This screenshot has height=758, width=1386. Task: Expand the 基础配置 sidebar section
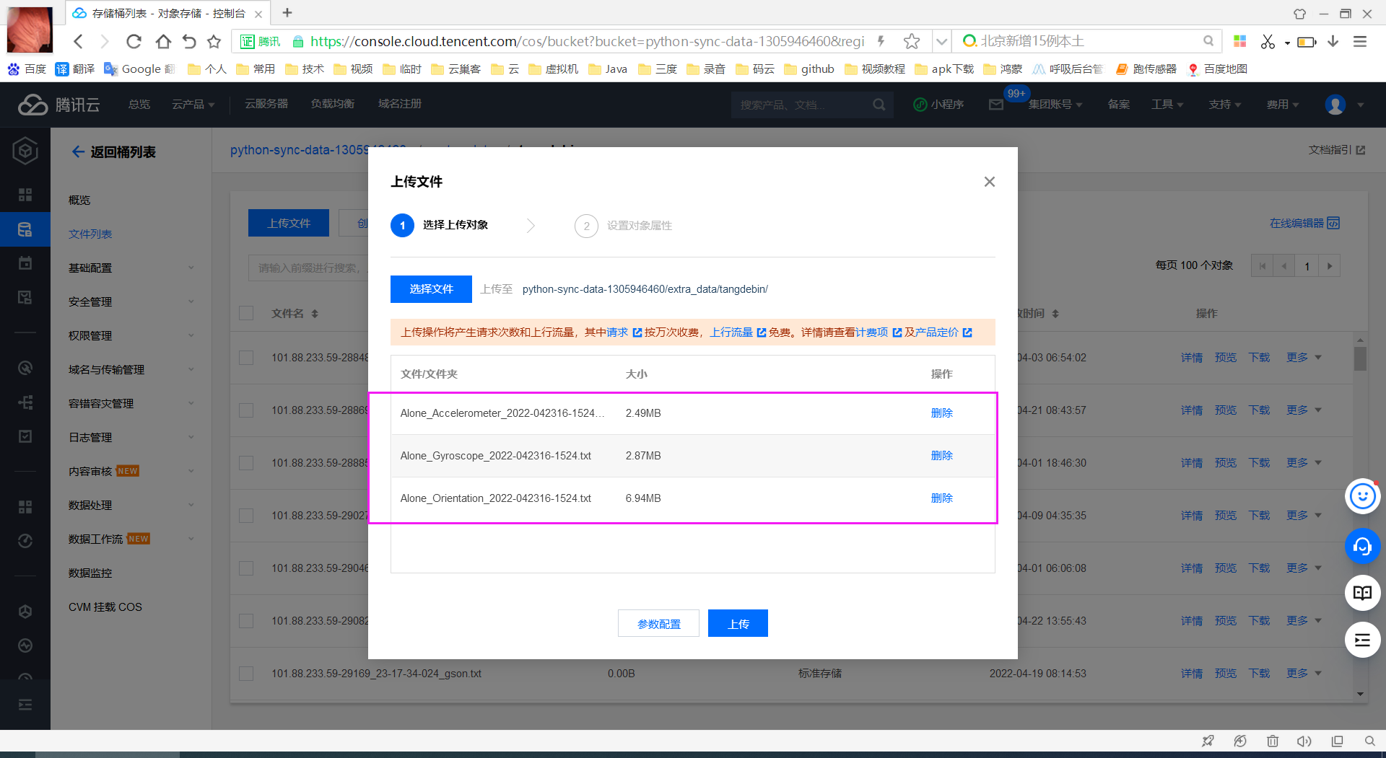point(131,268)
